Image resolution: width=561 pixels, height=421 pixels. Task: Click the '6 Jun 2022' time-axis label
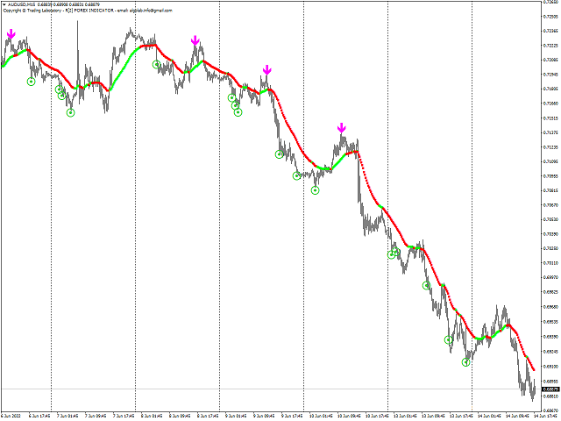(11, 416)
